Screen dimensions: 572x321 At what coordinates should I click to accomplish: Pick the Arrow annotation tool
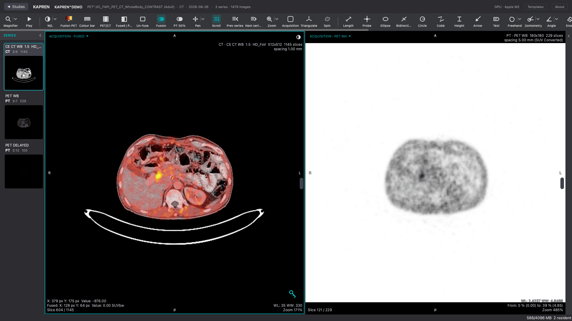click(478, 21)
